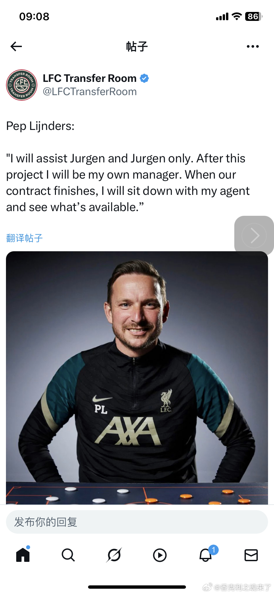Tap the LFC Transfer Room display name
The image size is (274, 594).
click(x=90, y=78)
